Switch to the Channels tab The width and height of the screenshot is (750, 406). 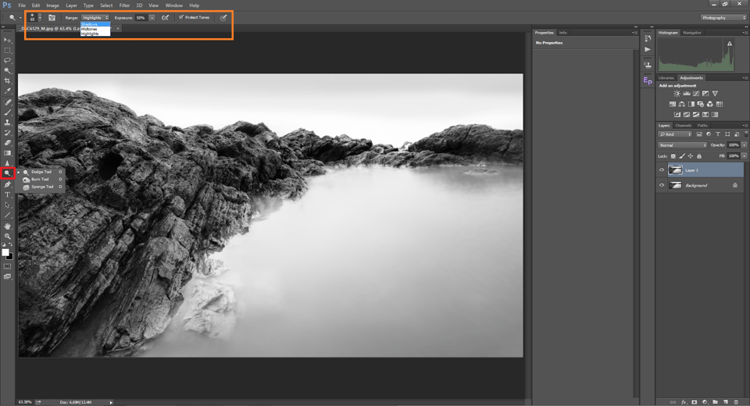click(x=683, y=125)
